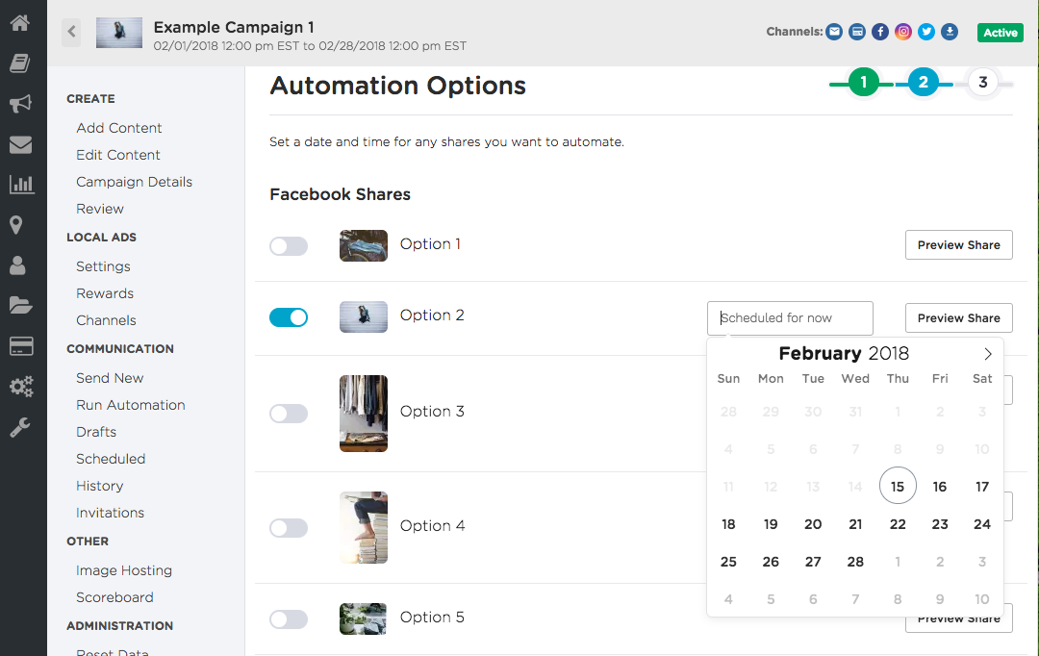1039x656 pixels.
Task: Click the email channel icon
Action: (834, 31)
